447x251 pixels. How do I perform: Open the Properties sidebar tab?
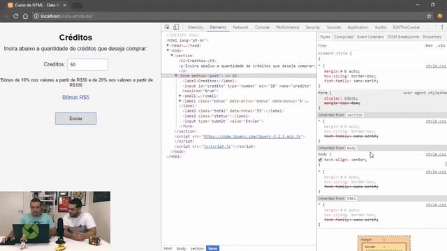tap(432, 37)
